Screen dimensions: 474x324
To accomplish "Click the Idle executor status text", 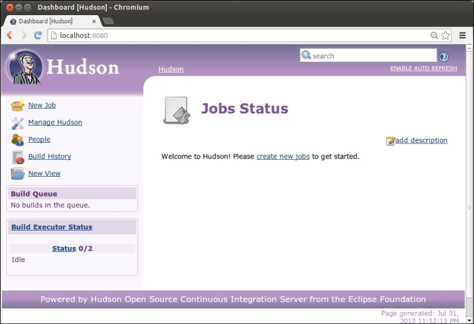I will click(x=18, y=260).
